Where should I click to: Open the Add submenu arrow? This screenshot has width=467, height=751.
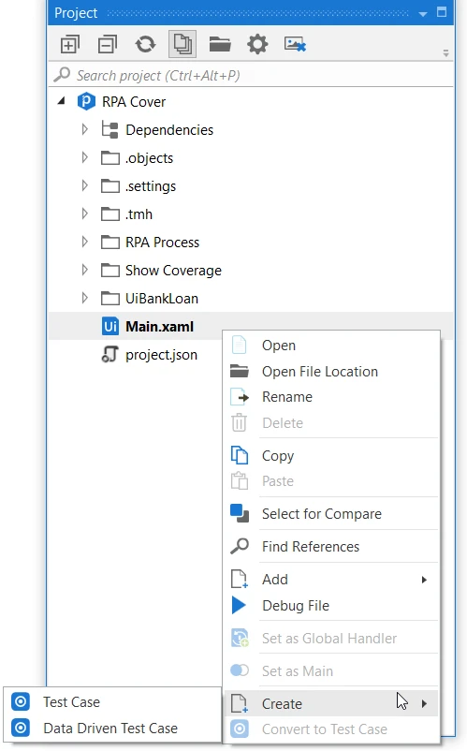(424, 580)
